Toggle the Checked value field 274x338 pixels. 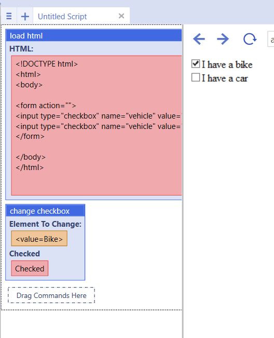click(30, 268)
